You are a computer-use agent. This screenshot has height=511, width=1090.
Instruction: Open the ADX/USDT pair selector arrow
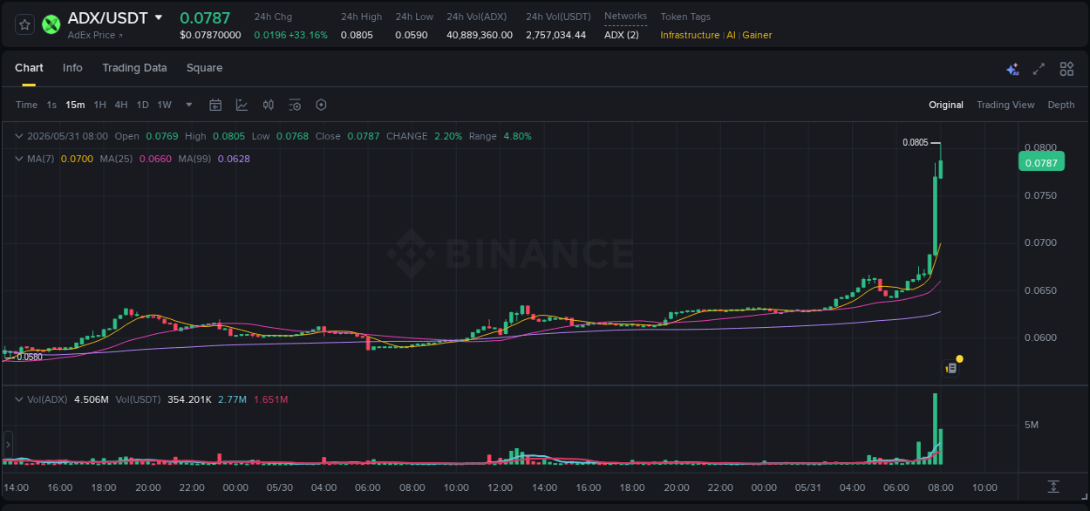[158, 17]
